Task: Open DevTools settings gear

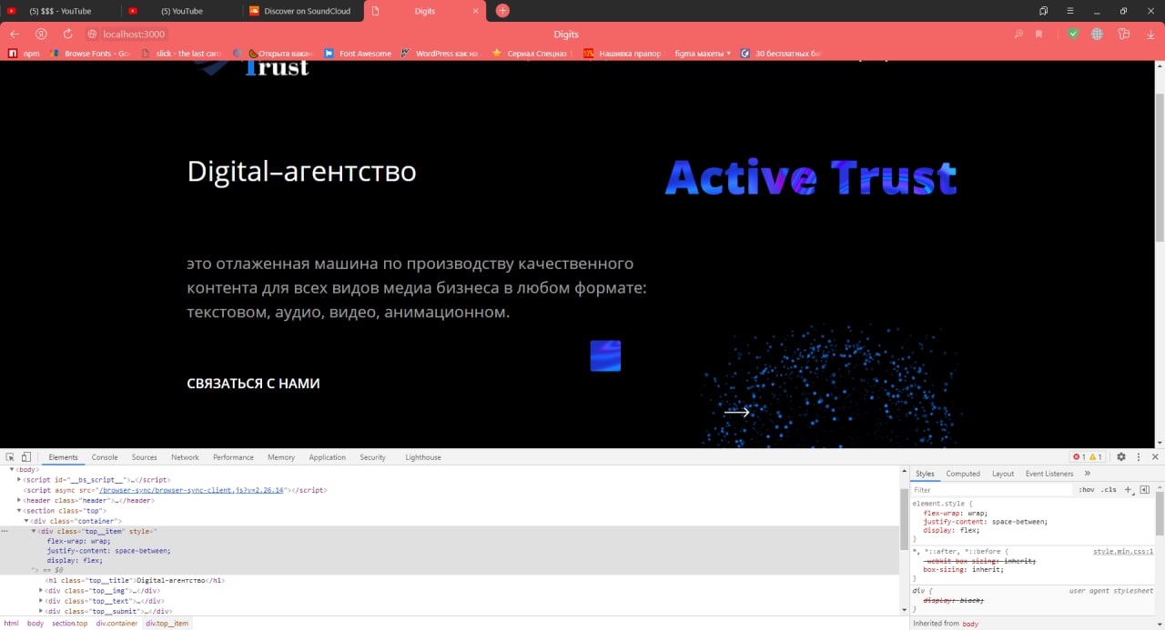Action: [1121, 457]
